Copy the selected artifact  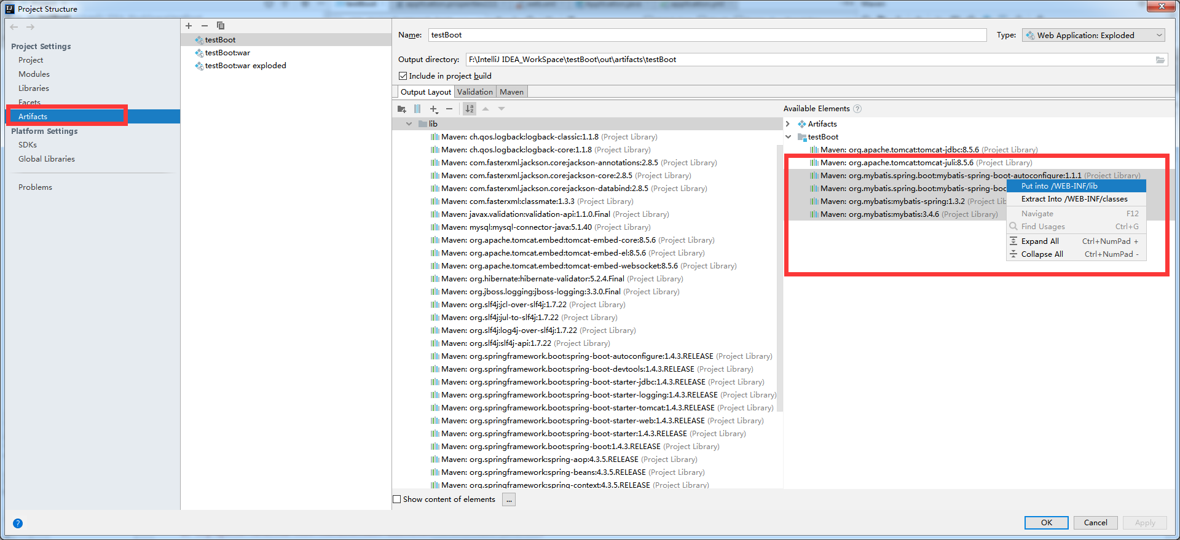(221, 26)
